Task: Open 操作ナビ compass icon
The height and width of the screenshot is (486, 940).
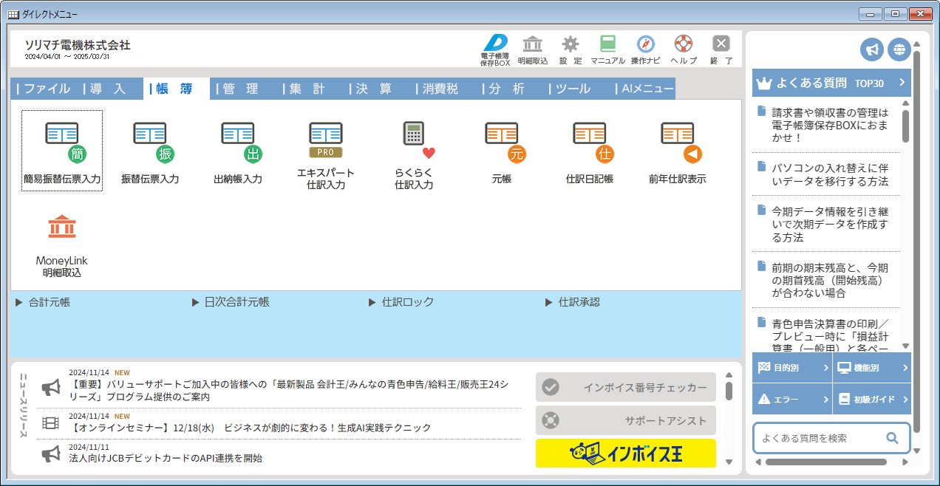Action: (644, 49)
